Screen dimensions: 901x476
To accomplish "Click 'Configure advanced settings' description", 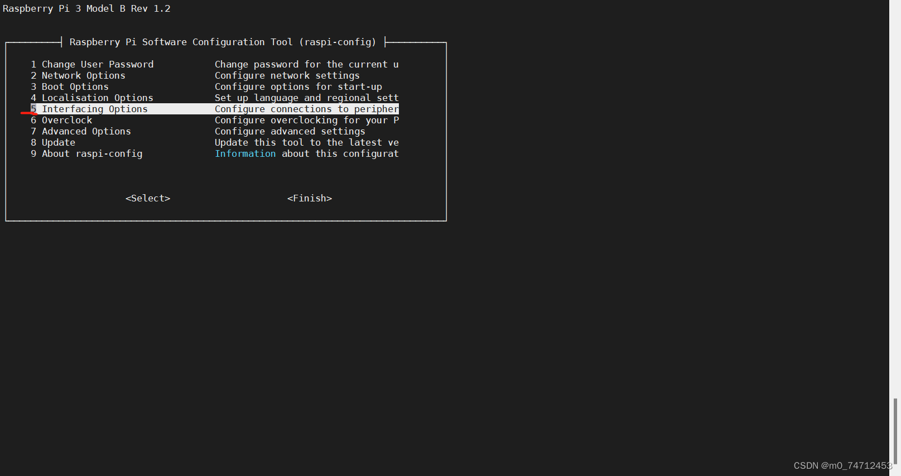I will click(290, 131).
